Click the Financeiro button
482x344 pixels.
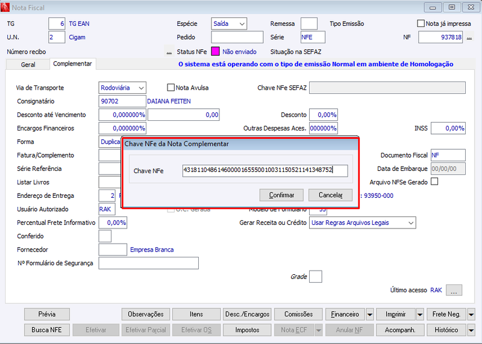click(x=345, y=315)
